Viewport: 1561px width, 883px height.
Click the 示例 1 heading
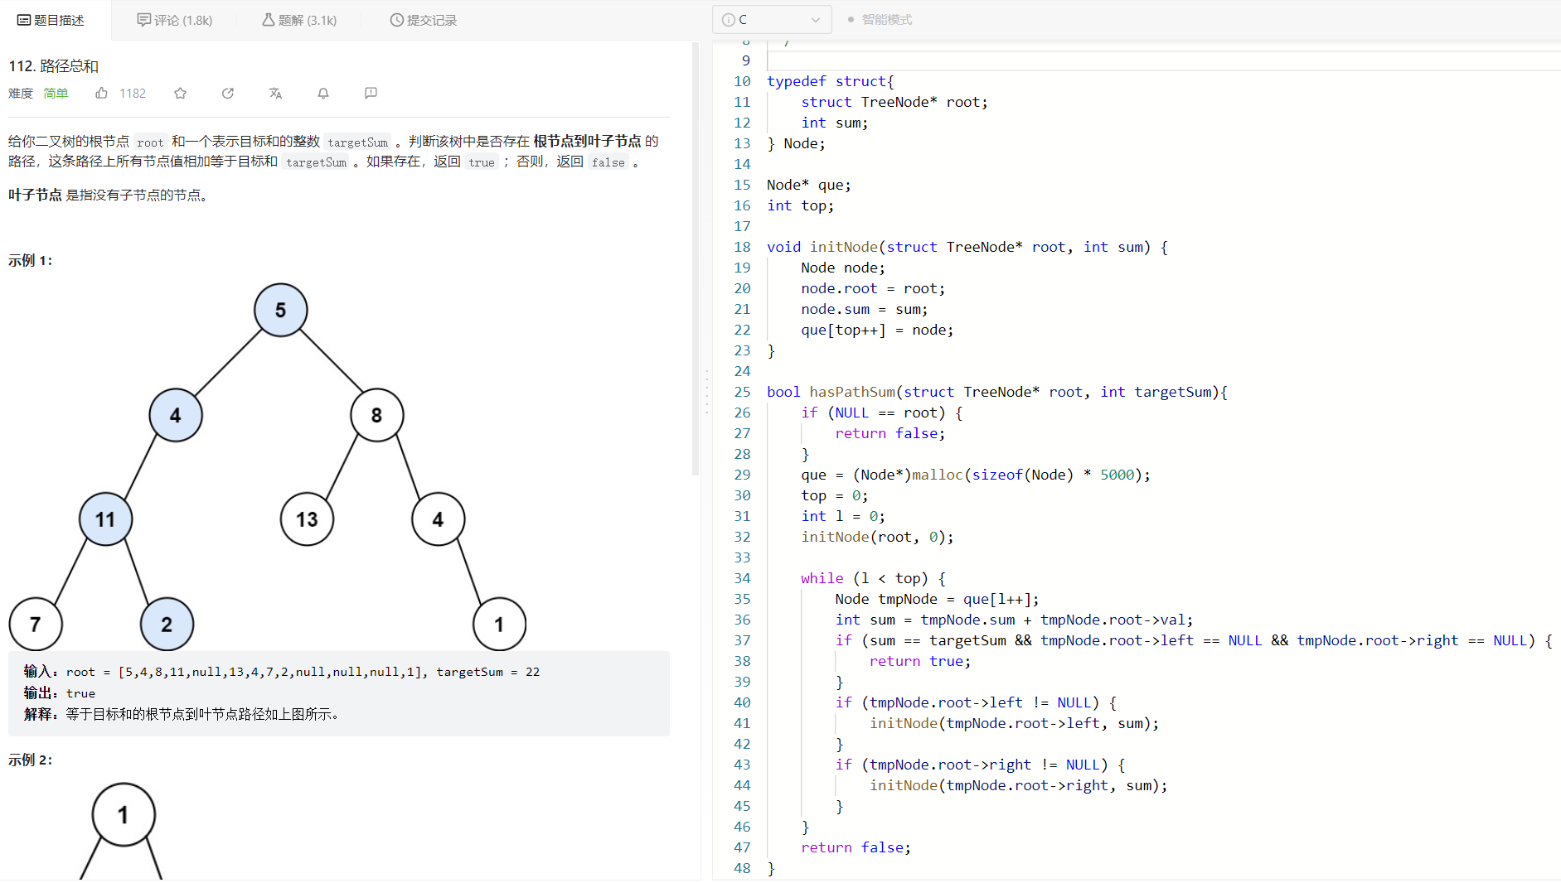point(31,260)
